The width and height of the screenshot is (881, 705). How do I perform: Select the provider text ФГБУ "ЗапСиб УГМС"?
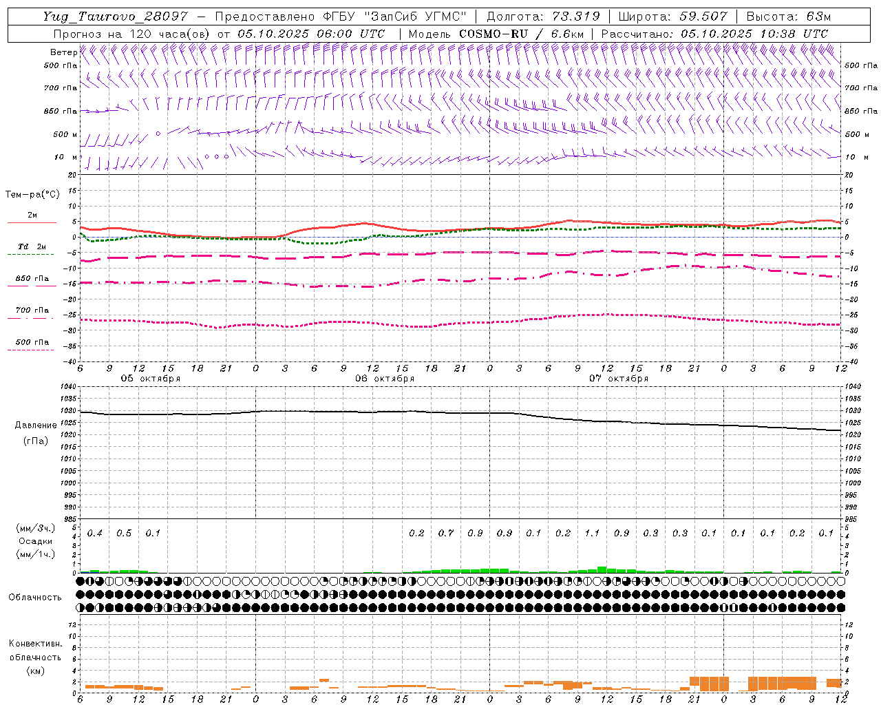[395, 17]
